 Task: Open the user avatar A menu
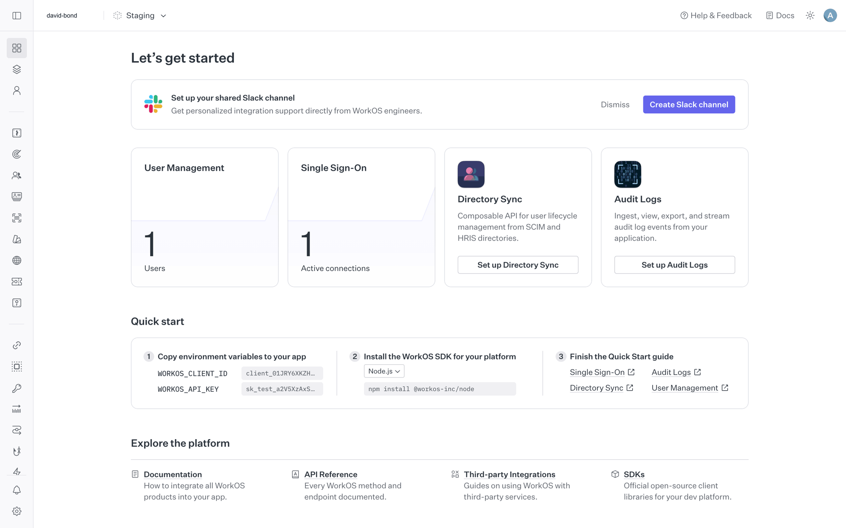tap(830, 15)
